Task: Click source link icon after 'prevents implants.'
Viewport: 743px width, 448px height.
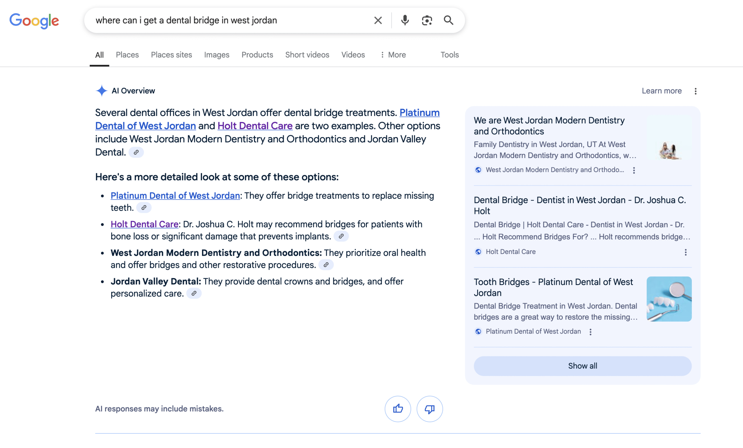Action: coord(341,237)
